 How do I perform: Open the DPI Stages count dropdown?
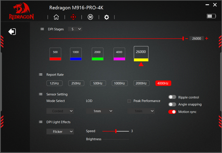click(x=75, y=29)
